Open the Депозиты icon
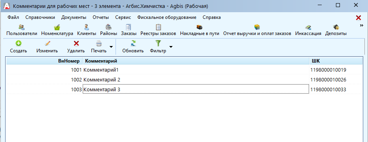Viewport: 368px width, 142px height. point(336,27)
